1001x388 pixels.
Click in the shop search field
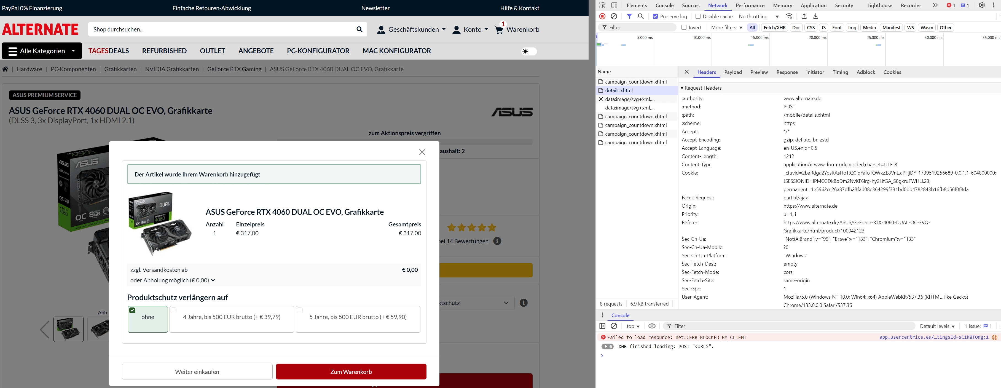coord(221,29)
